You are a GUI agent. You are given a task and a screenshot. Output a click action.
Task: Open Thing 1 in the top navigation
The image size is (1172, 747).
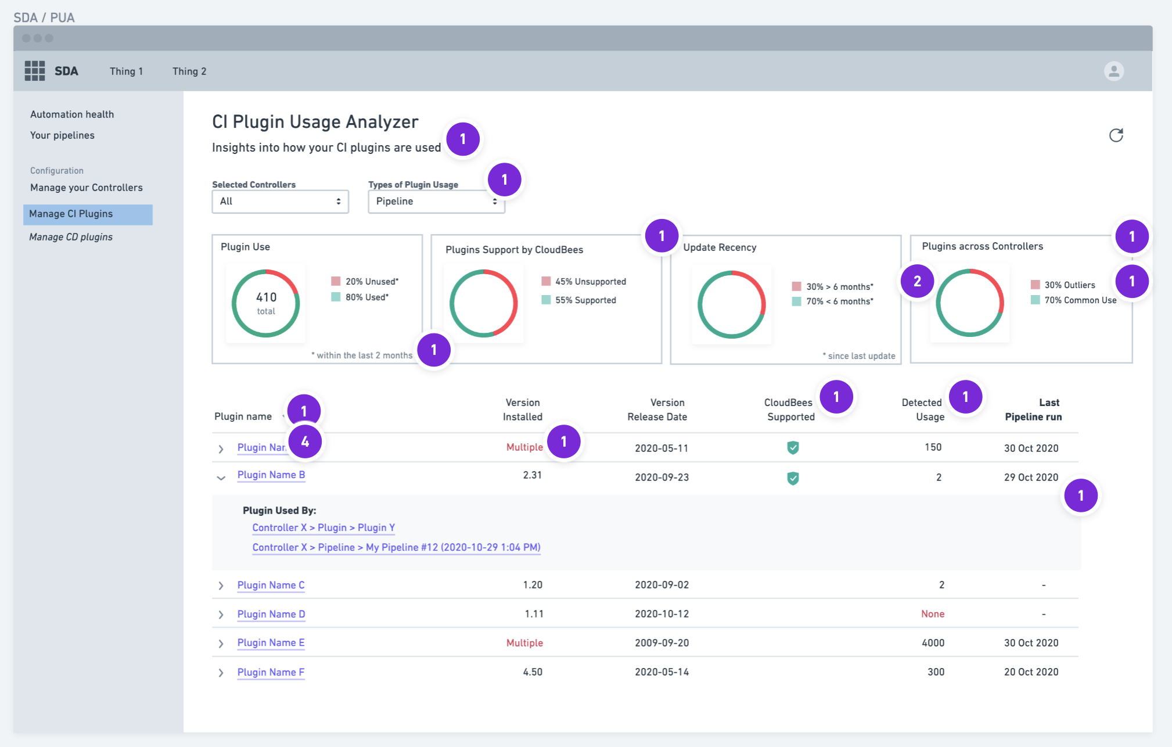pos(126,71)
